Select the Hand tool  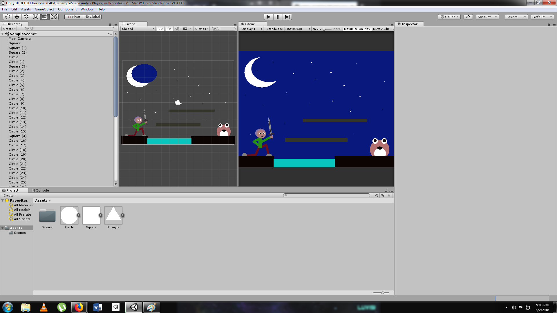pyautogui.click(x=7, y=17)
